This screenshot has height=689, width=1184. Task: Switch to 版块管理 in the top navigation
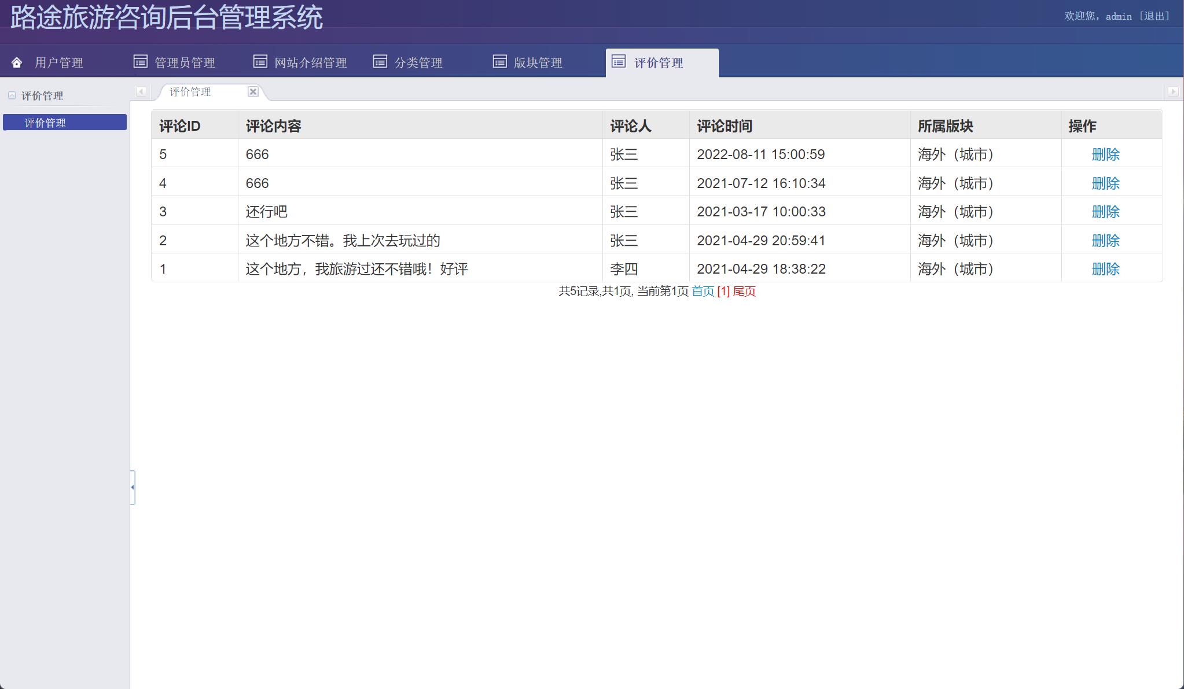538,62
